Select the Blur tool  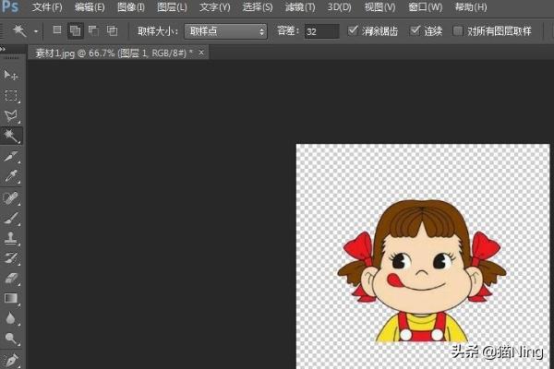point(10,318)
